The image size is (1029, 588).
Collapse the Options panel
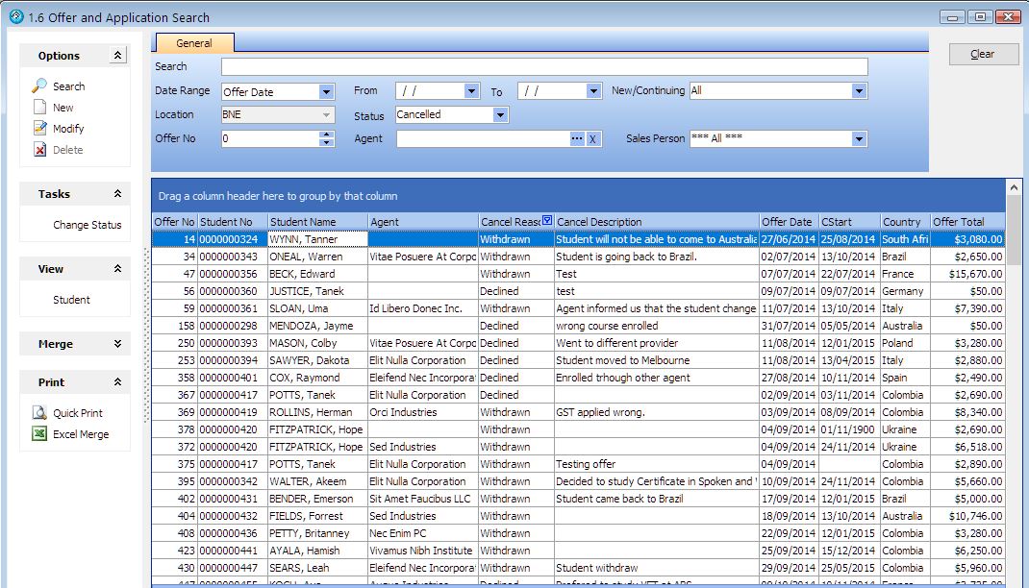pos(118,56)
